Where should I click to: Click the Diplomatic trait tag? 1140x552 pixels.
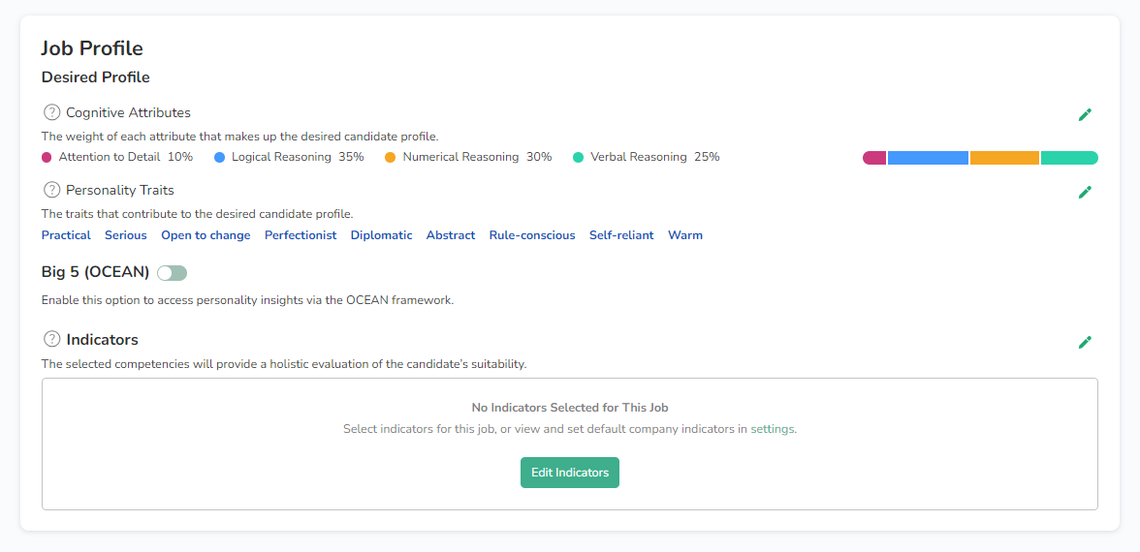coord(381,235)
